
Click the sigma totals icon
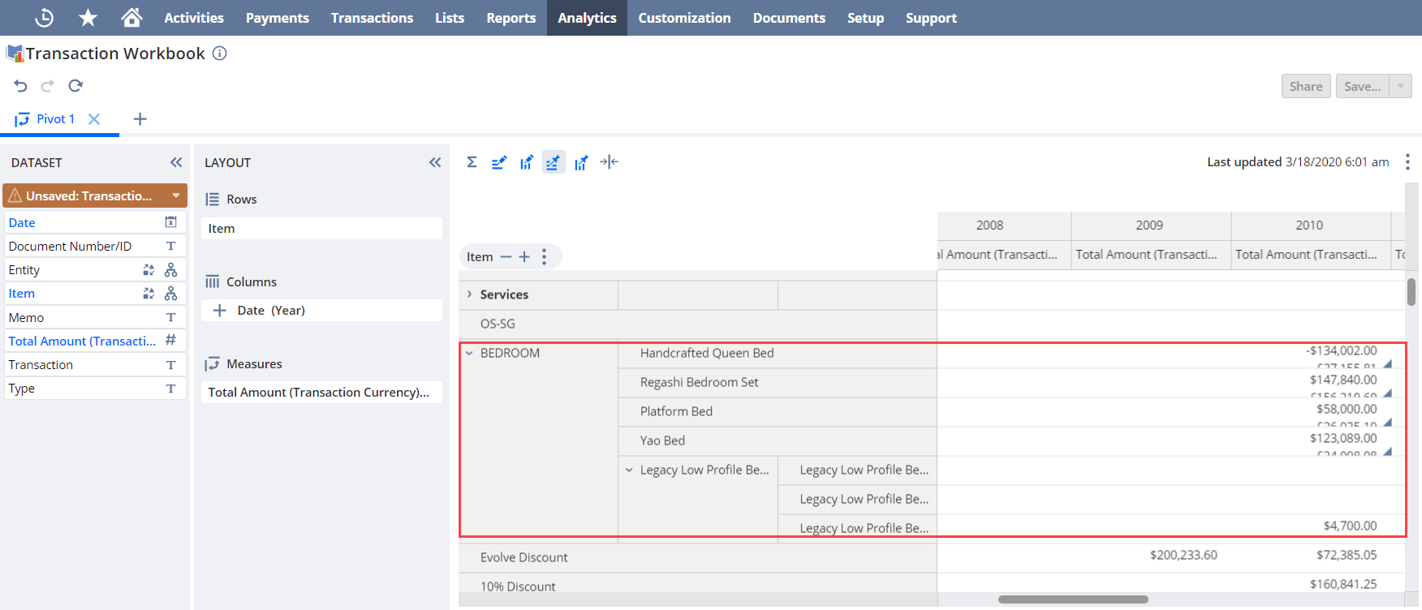tap(472, 162)
